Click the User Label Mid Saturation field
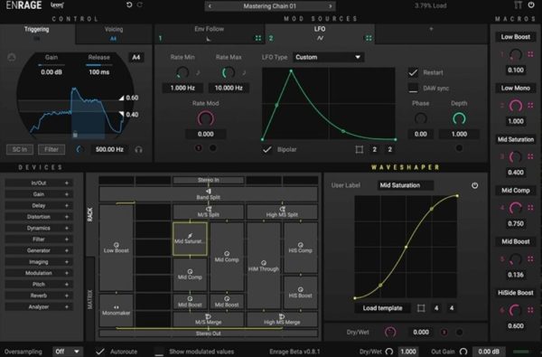542x357 pixels. [405, 185]
